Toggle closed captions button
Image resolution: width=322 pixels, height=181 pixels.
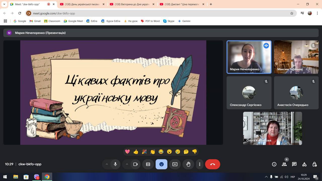click(x=148, y=164)
